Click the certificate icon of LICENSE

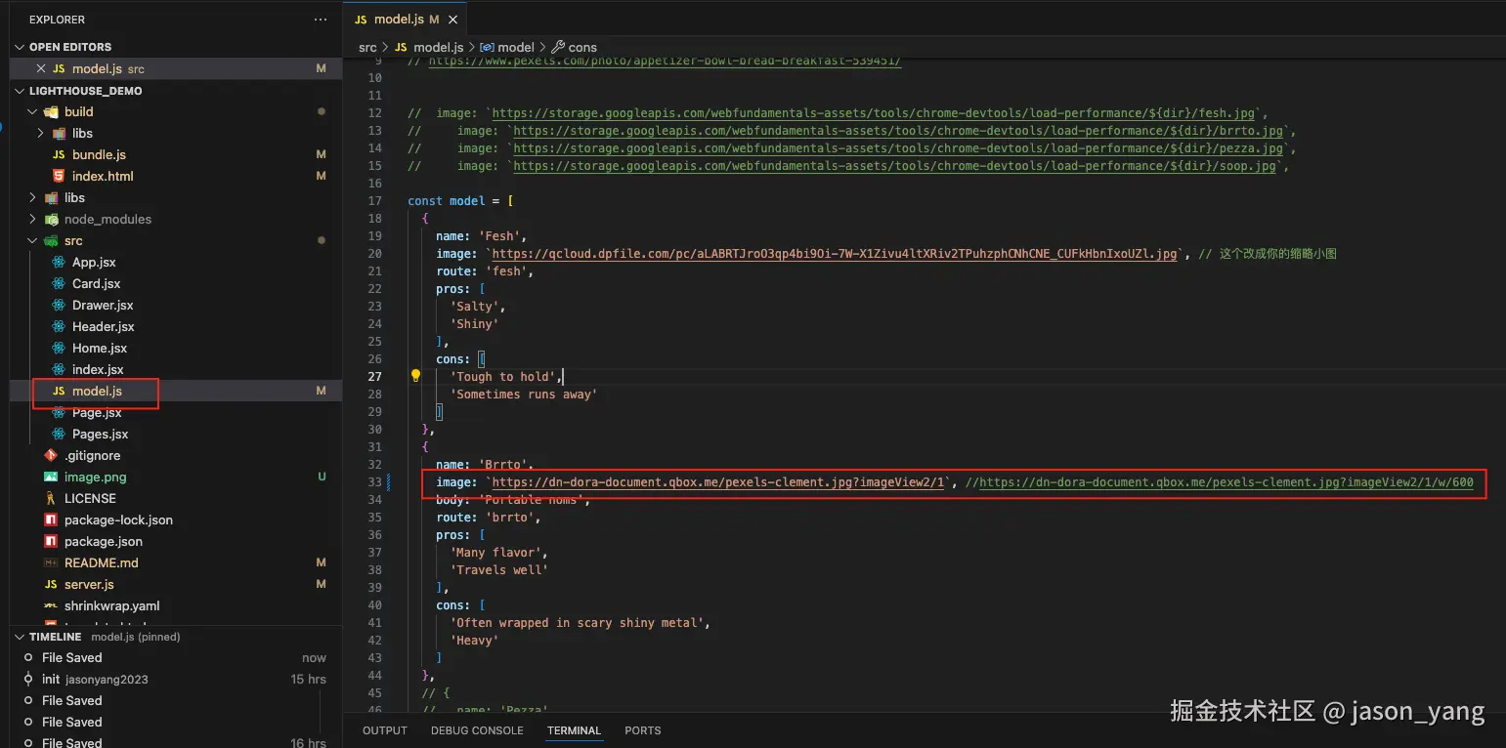[x=51, y=498]
